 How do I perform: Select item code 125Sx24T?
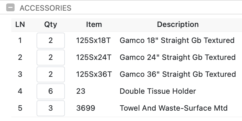point(94,57)
